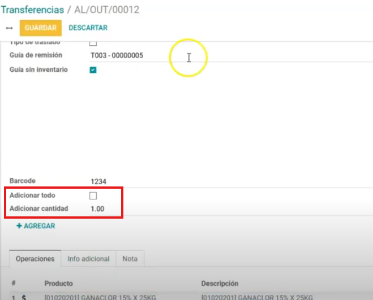Click the Producto column header

pyautogui.click(x=58, y=284)
